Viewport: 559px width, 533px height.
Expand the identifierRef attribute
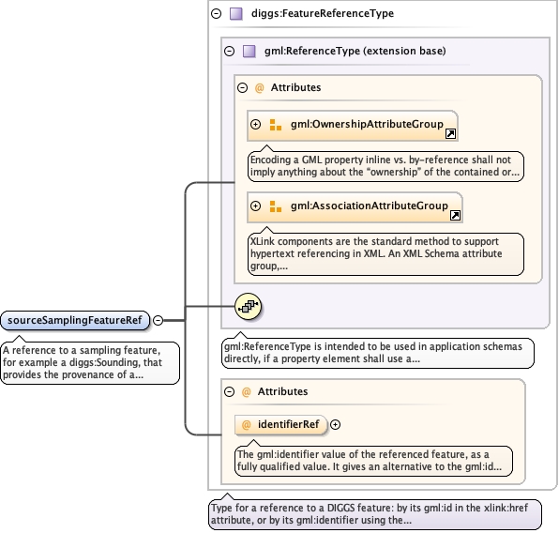point(335,424)
